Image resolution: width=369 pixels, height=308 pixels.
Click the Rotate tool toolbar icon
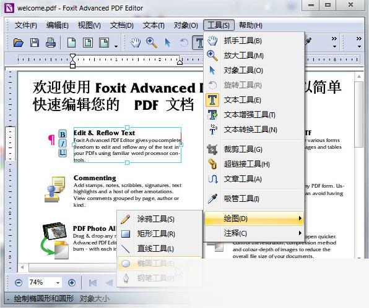[184, 43]
